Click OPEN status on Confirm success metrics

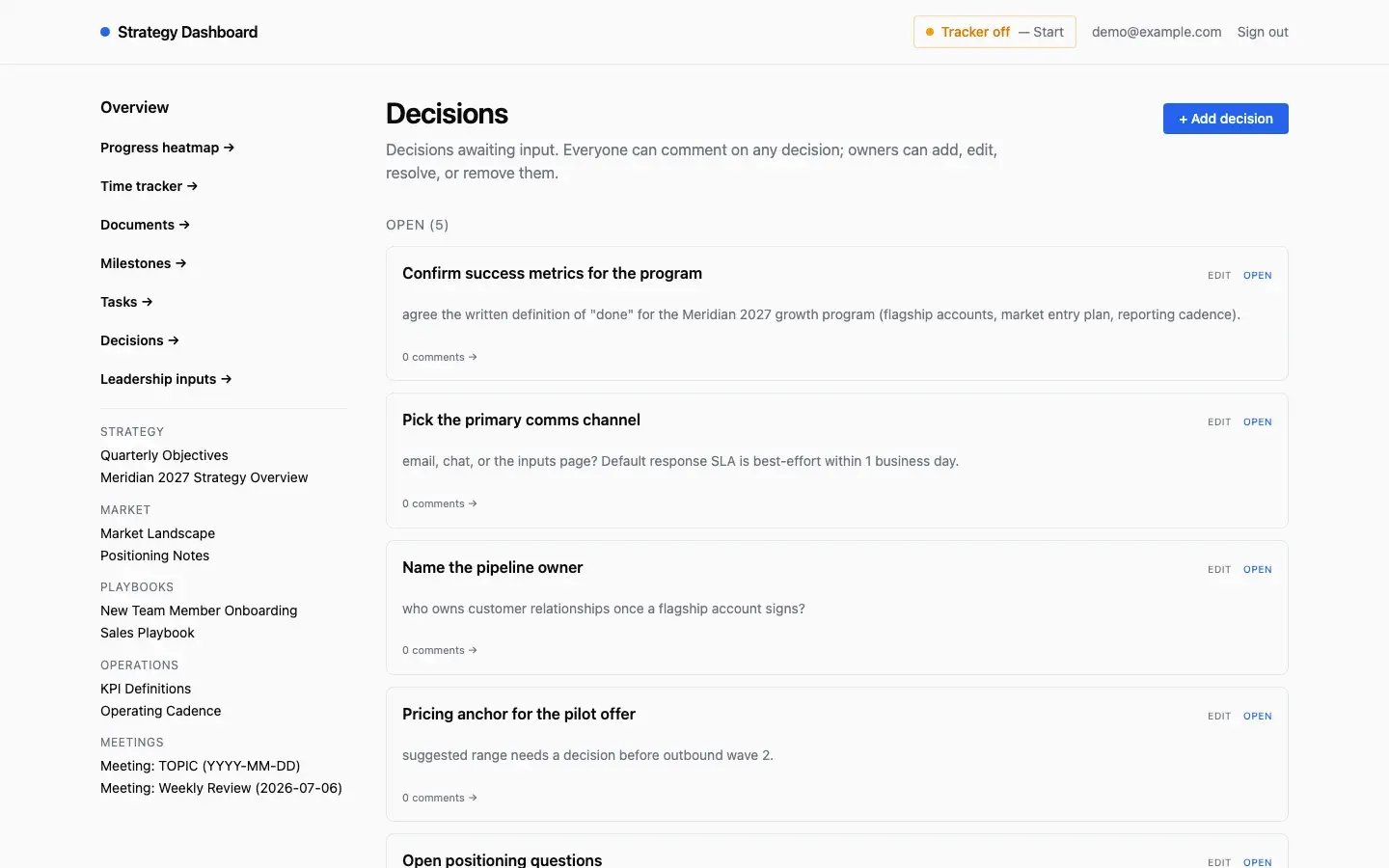pyautogui.click(x=1258, y=276)
